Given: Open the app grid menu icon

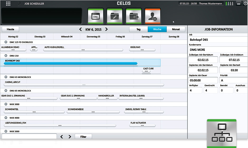Looking at the screenshot, I should 8,3.
